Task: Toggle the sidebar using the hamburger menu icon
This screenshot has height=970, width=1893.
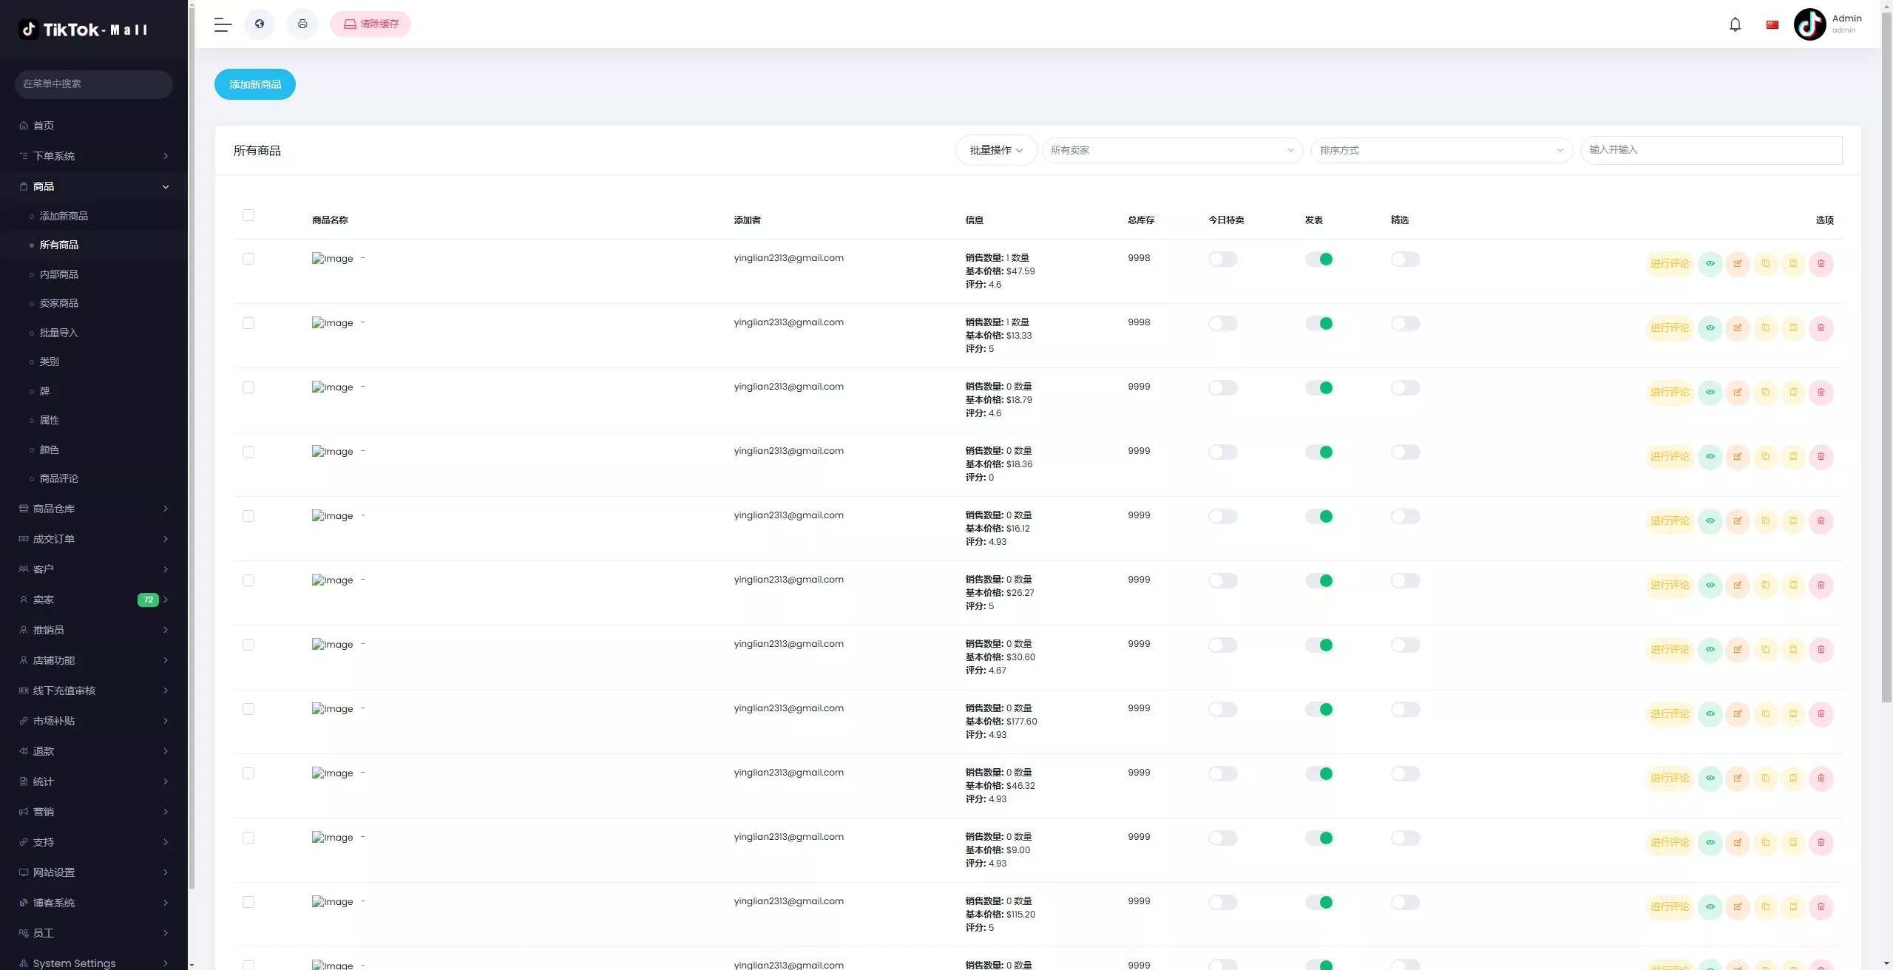Action: [x=223, y=24]
